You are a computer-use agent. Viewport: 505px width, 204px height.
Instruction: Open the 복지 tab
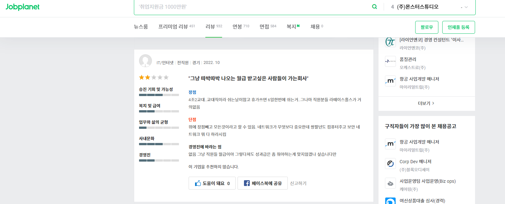(x=293, y=27)
